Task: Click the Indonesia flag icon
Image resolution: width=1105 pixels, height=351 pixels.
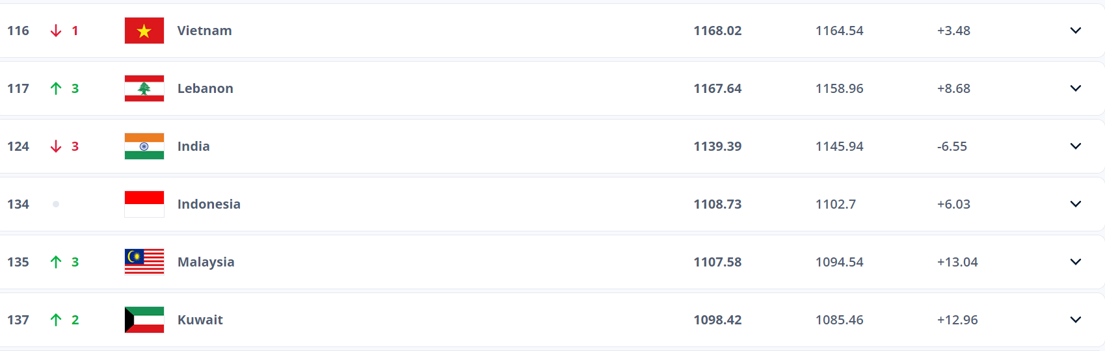Action: click(x=144, y=204)
